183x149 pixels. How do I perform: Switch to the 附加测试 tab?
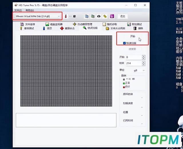(134, 24)
